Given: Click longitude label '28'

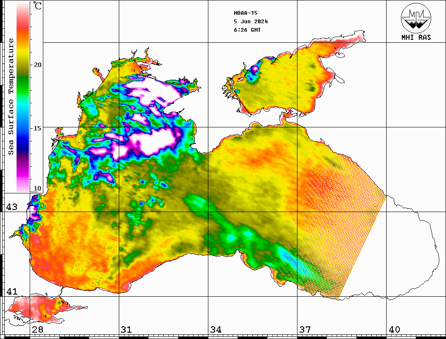Looking at the screenshot, I should tap(37, 330).
